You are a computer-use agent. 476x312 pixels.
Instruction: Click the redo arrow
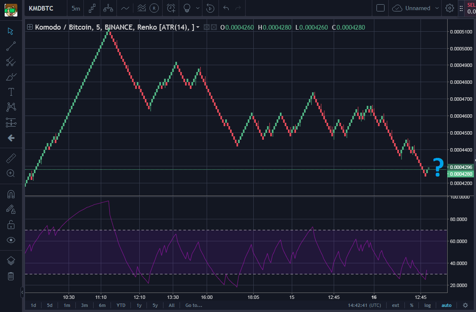(x=238, y=8)
